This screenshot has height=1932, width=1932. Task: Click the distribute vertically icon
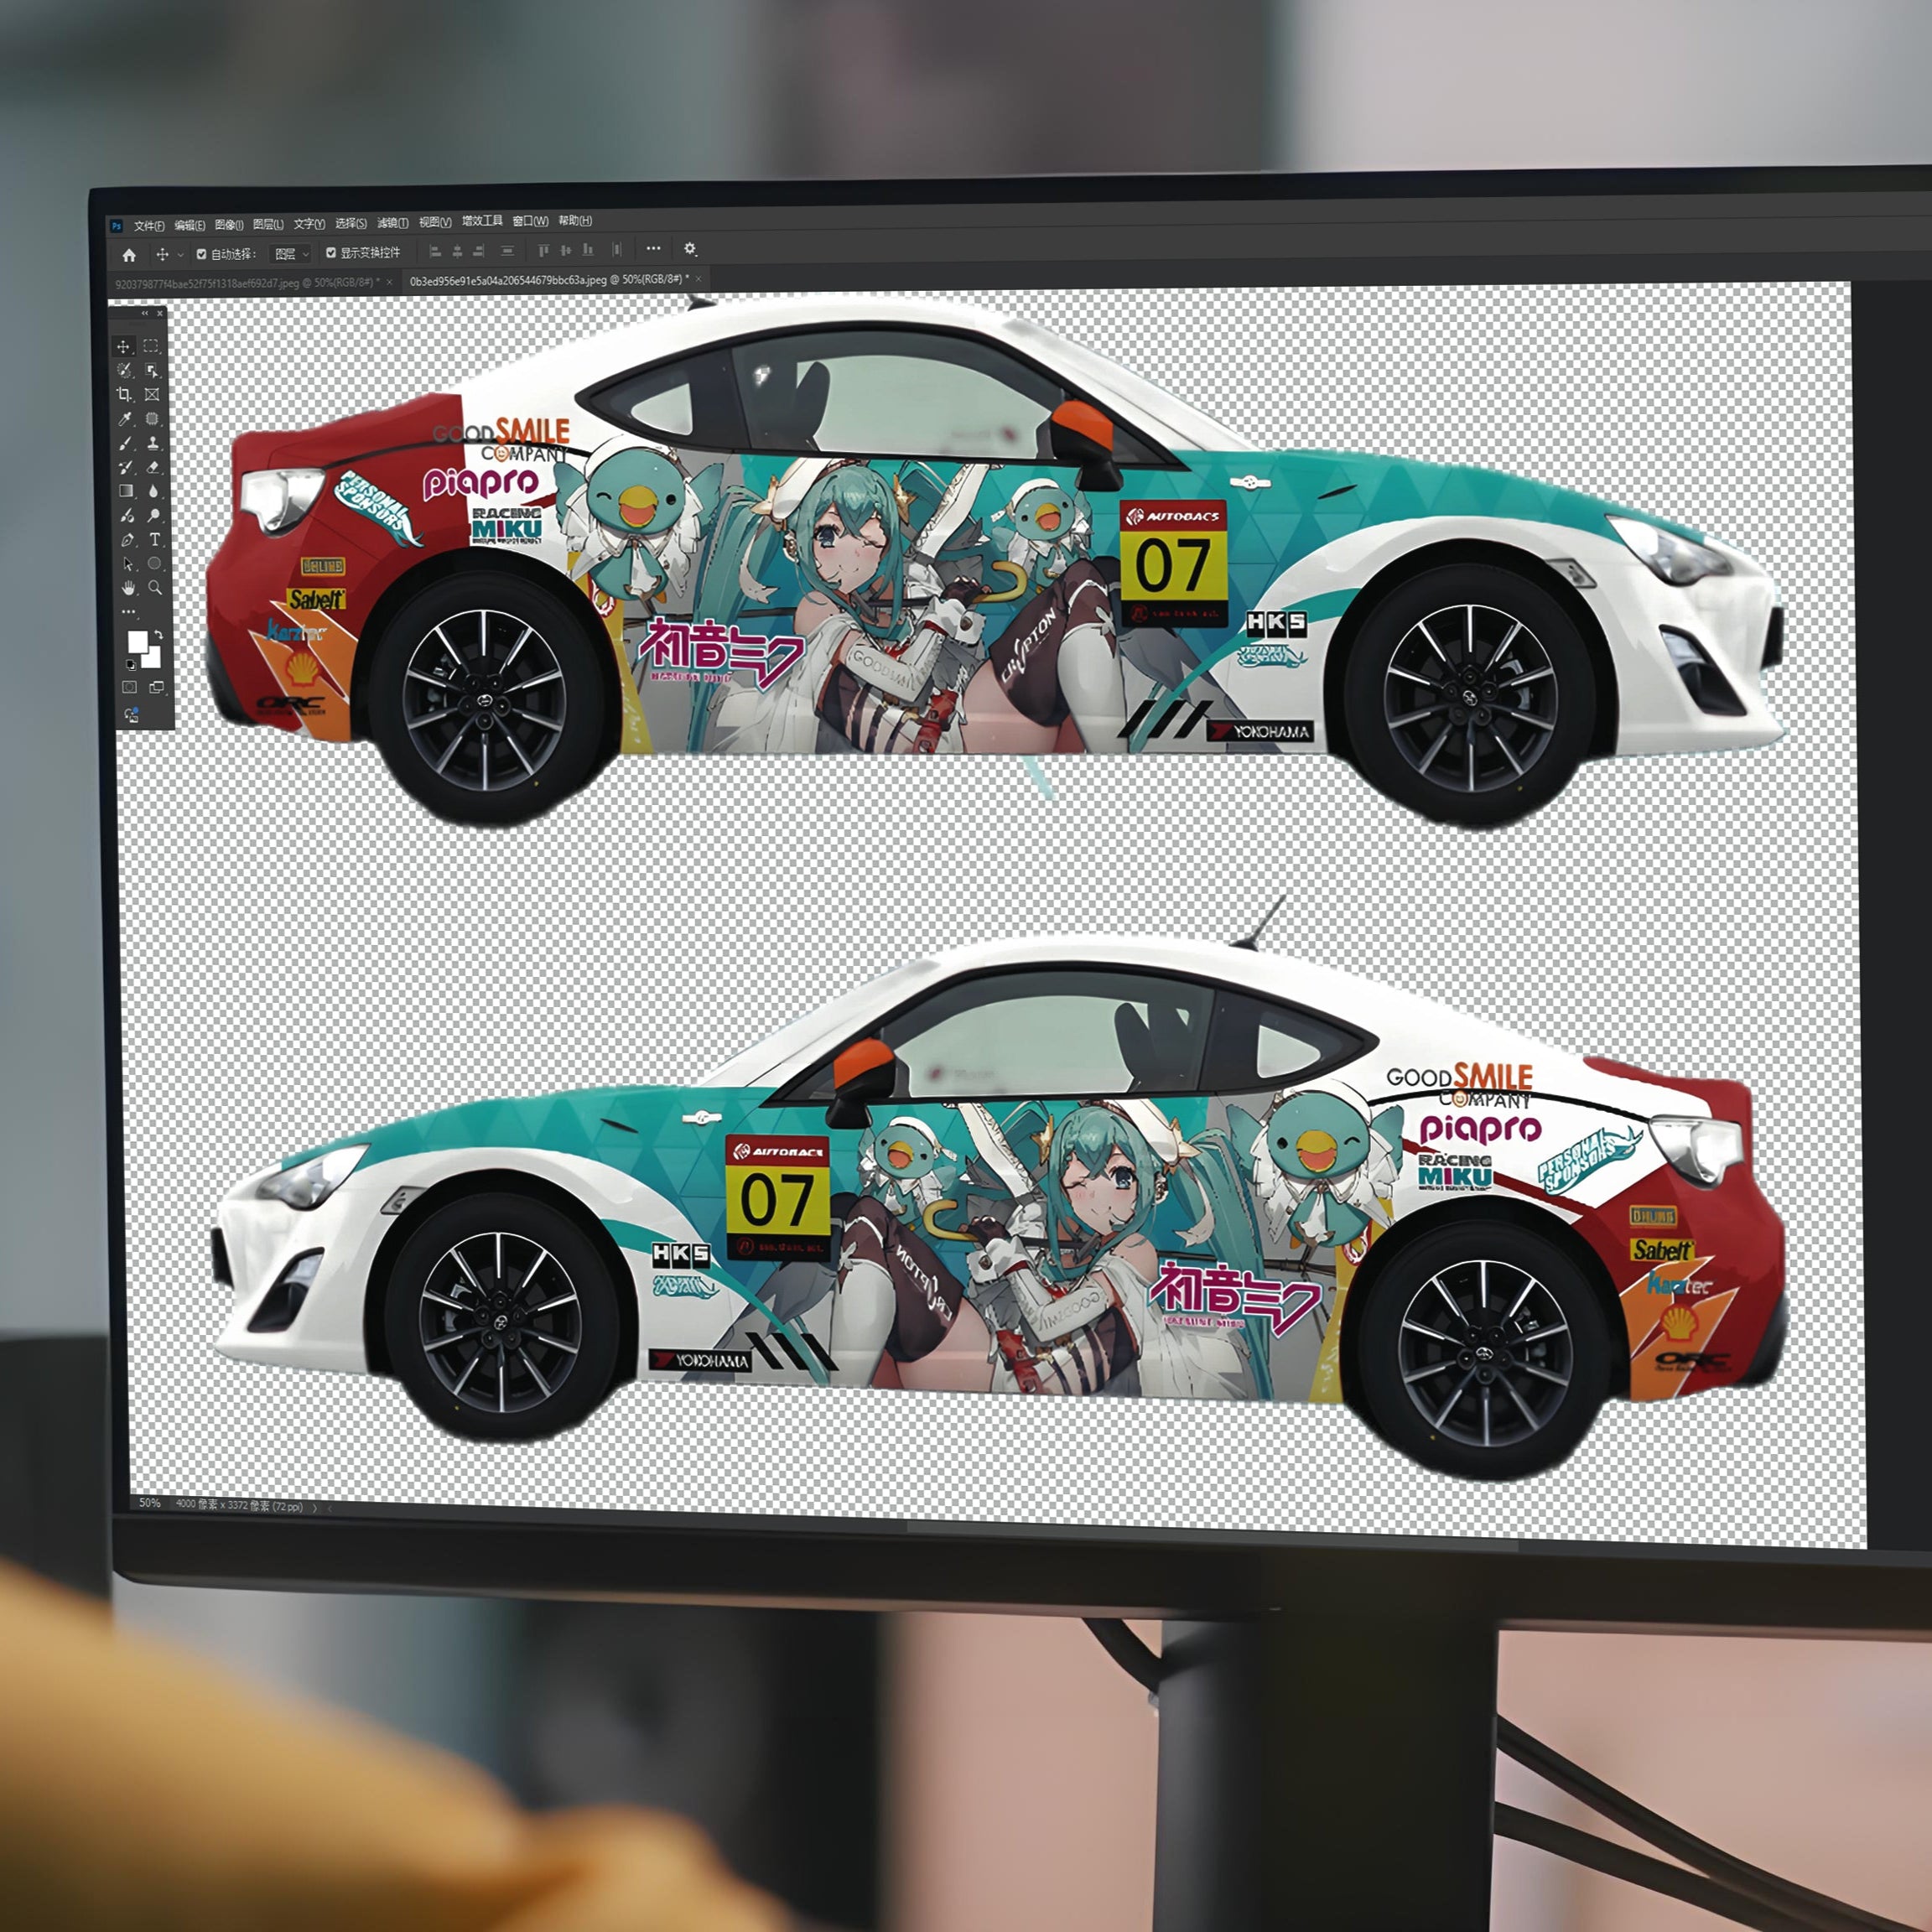coord(508,251)
